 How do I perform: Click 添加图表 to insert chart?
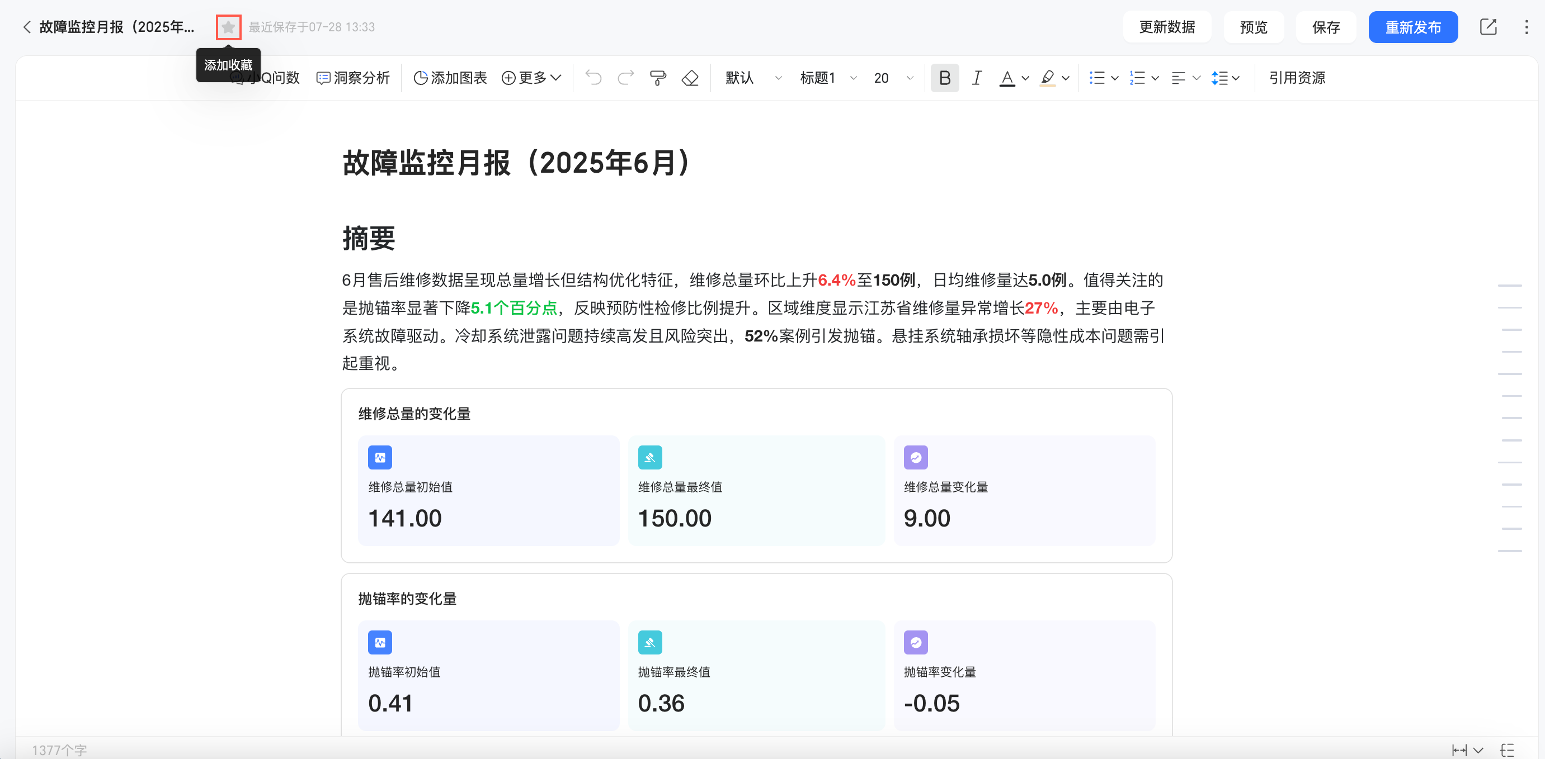click(450, 78)
